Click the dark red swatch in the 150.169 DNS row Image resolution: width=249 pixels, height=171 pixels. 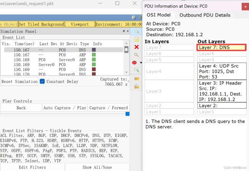pyautogui.click(x=94, y=69)
